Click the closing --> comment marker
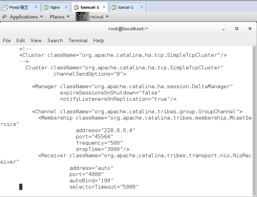Image resolution: width=257 pixels, height=197 pixels. pyautogui.click(x=24, y=62)
